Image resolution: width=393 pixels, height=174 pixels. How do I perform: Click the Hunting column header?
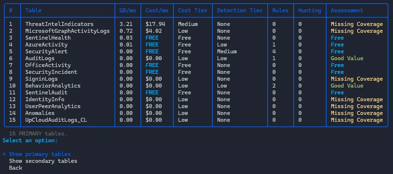tap(310, 10)
